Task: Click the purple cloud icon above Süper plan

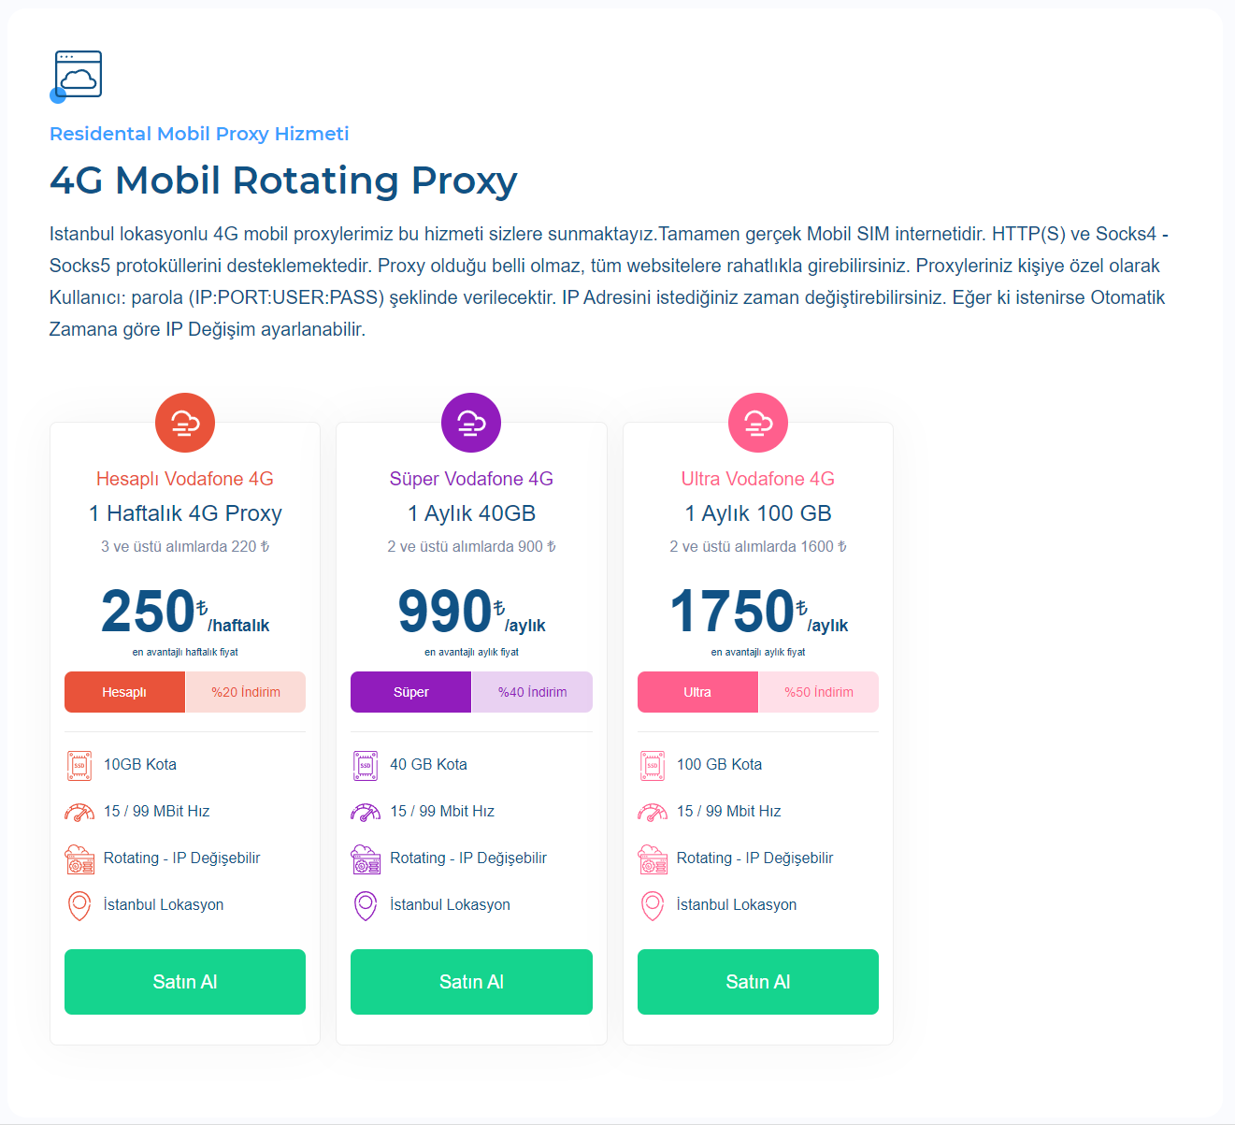Action: click(x=471, y=423)
